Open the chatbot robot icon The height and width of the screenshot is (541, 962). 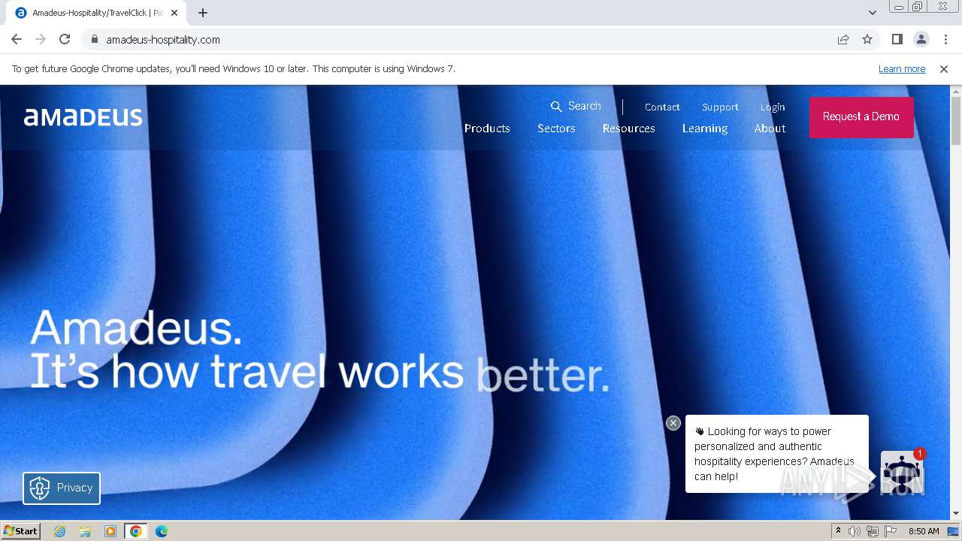coord(901,472)
